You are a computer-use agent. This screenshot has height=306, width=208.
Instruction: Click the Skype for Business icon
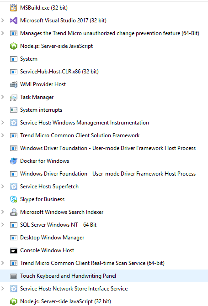point(14,199)
